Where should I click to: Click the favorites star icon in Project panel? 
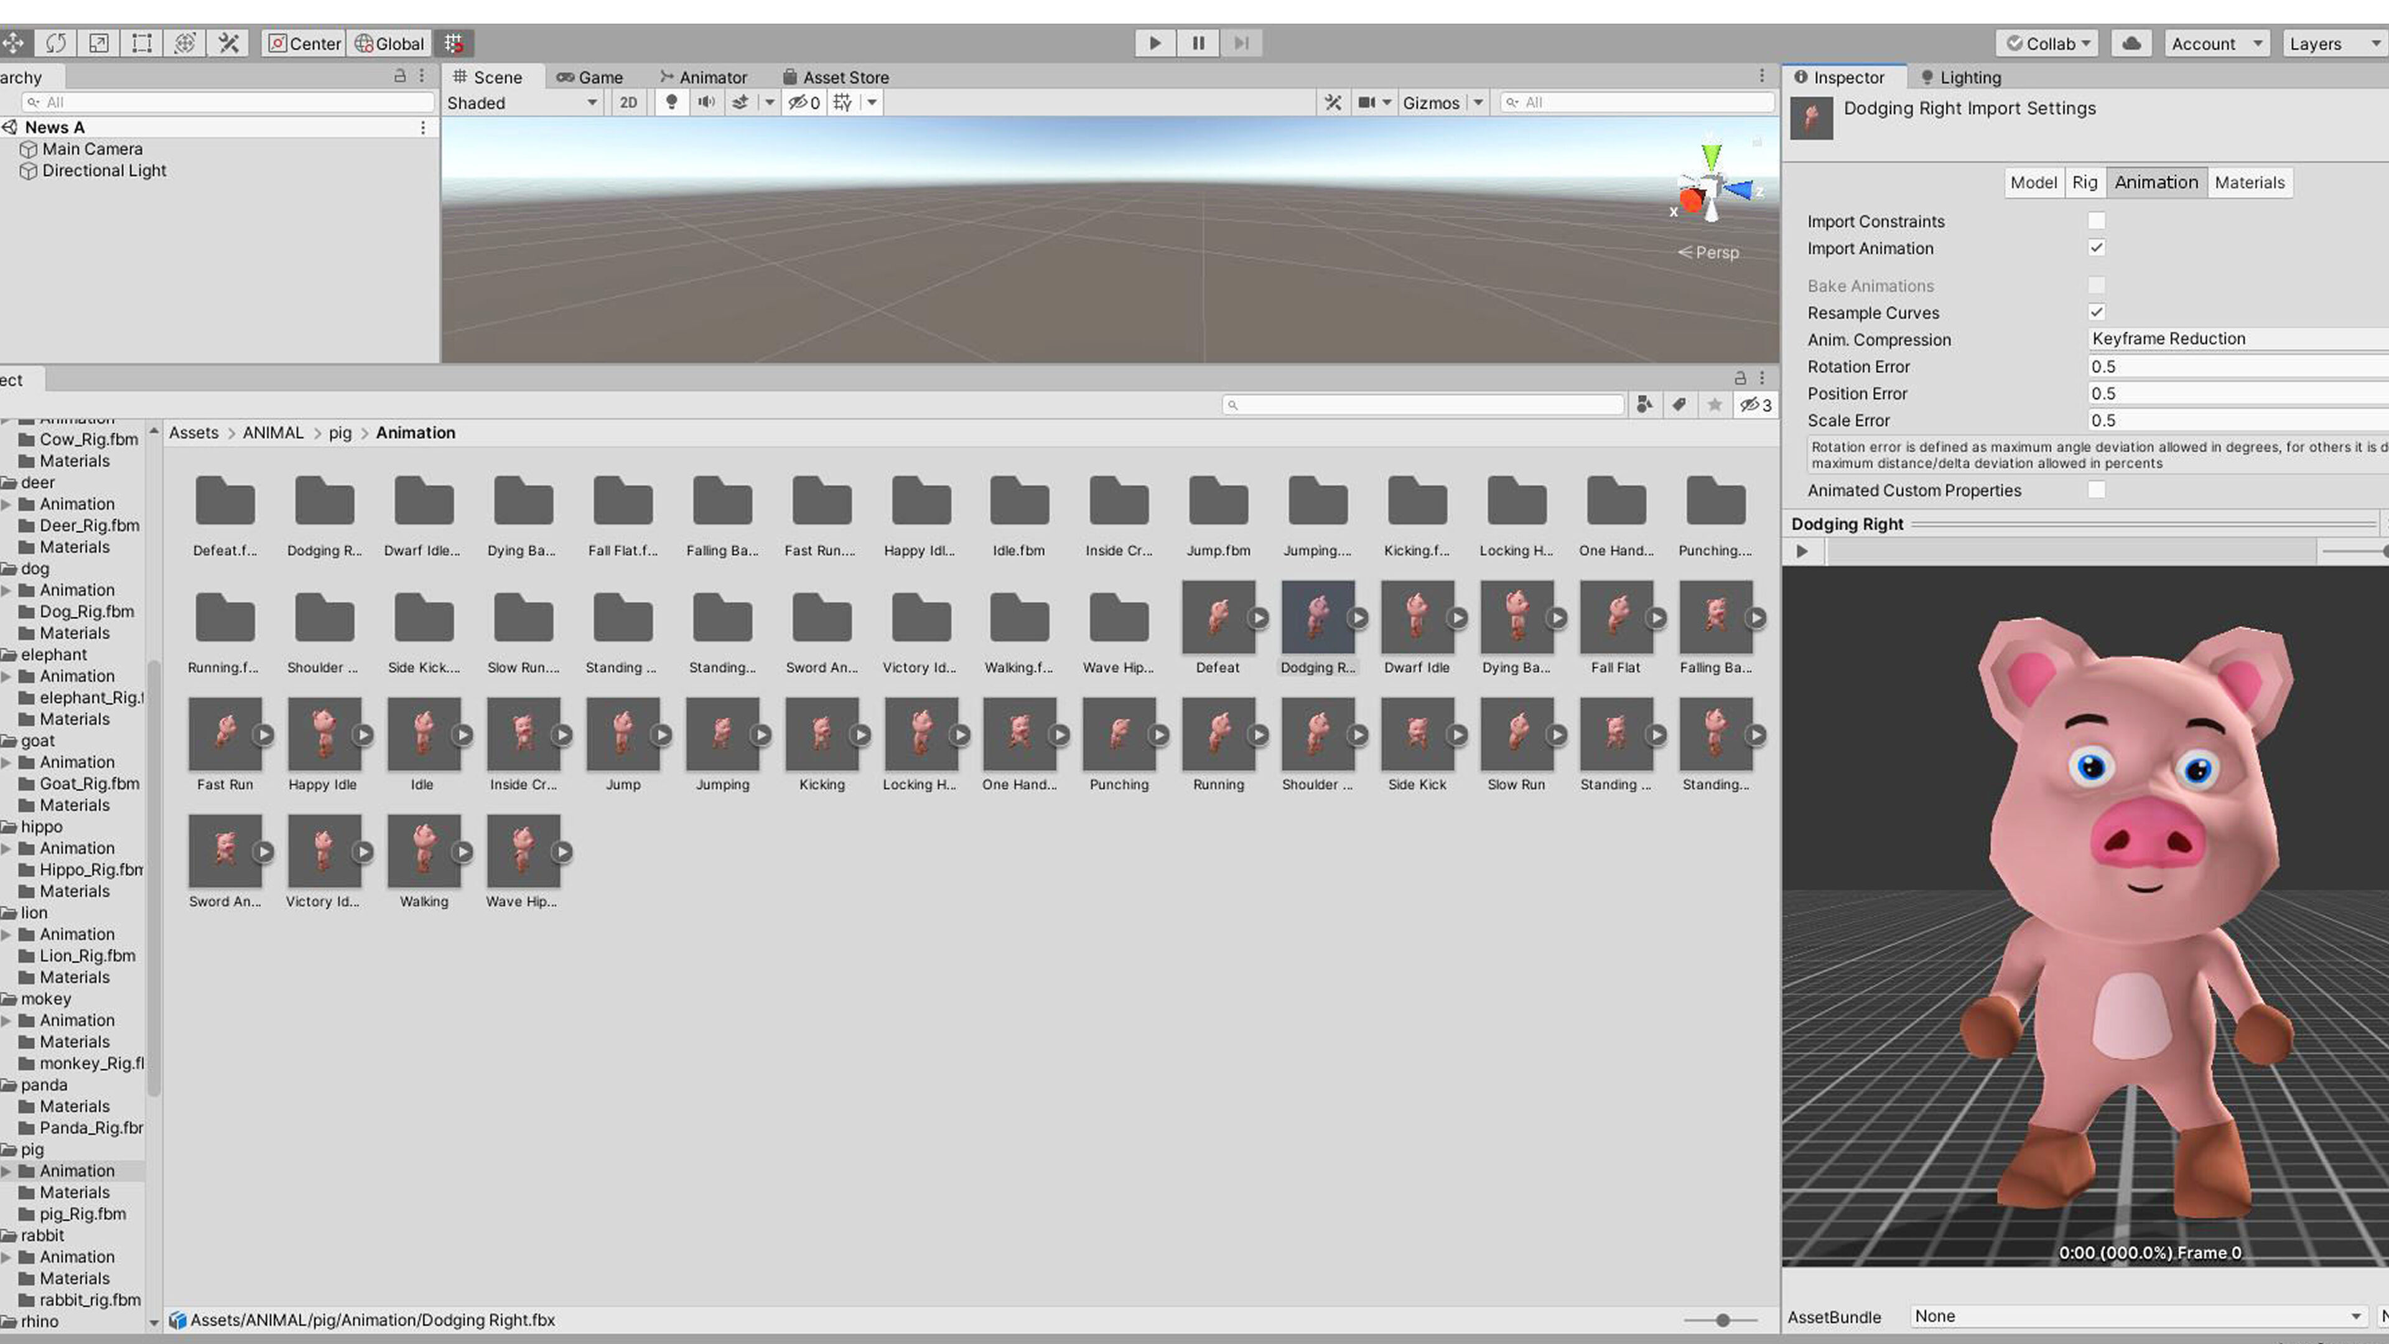point(1715,404)
